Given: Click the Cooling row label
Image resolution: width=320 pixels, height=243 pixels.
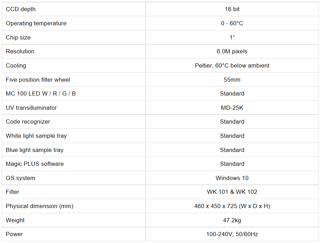Looking at the screenshot, I should click(x=16, y=65).
